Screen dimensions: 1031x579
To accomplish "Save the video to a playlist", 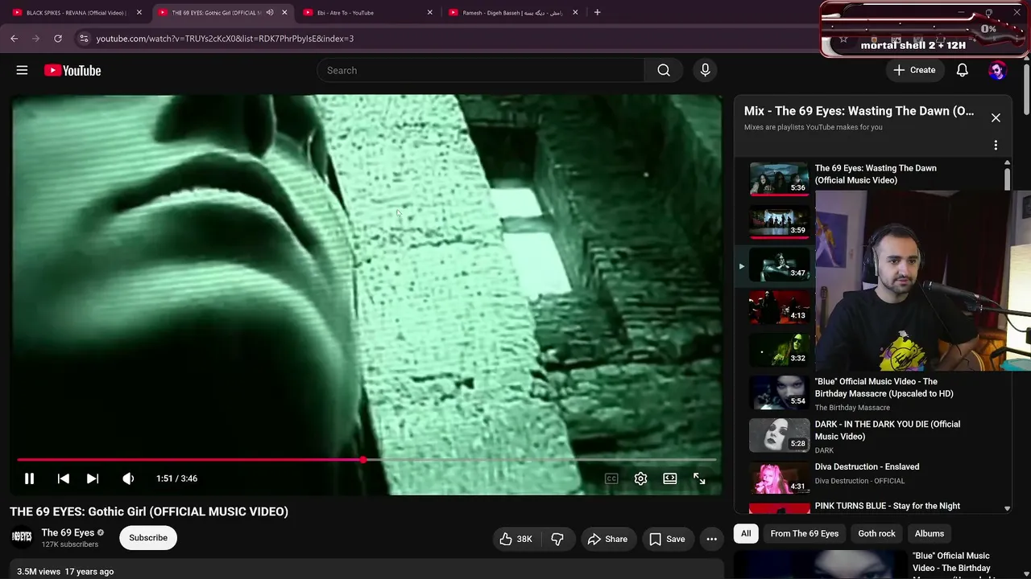I will (667, 539).
